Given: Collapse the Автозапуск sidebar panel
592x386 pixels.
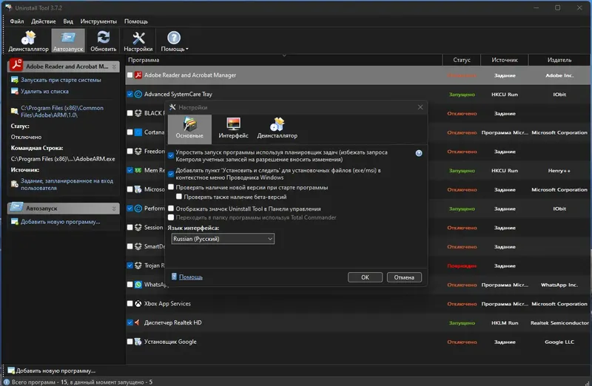Looking at the screenshot, I should coord(114,209).
